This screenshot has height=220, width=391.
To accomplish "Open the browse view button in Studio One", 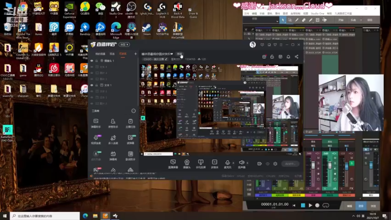I will [x=373, y=206].
